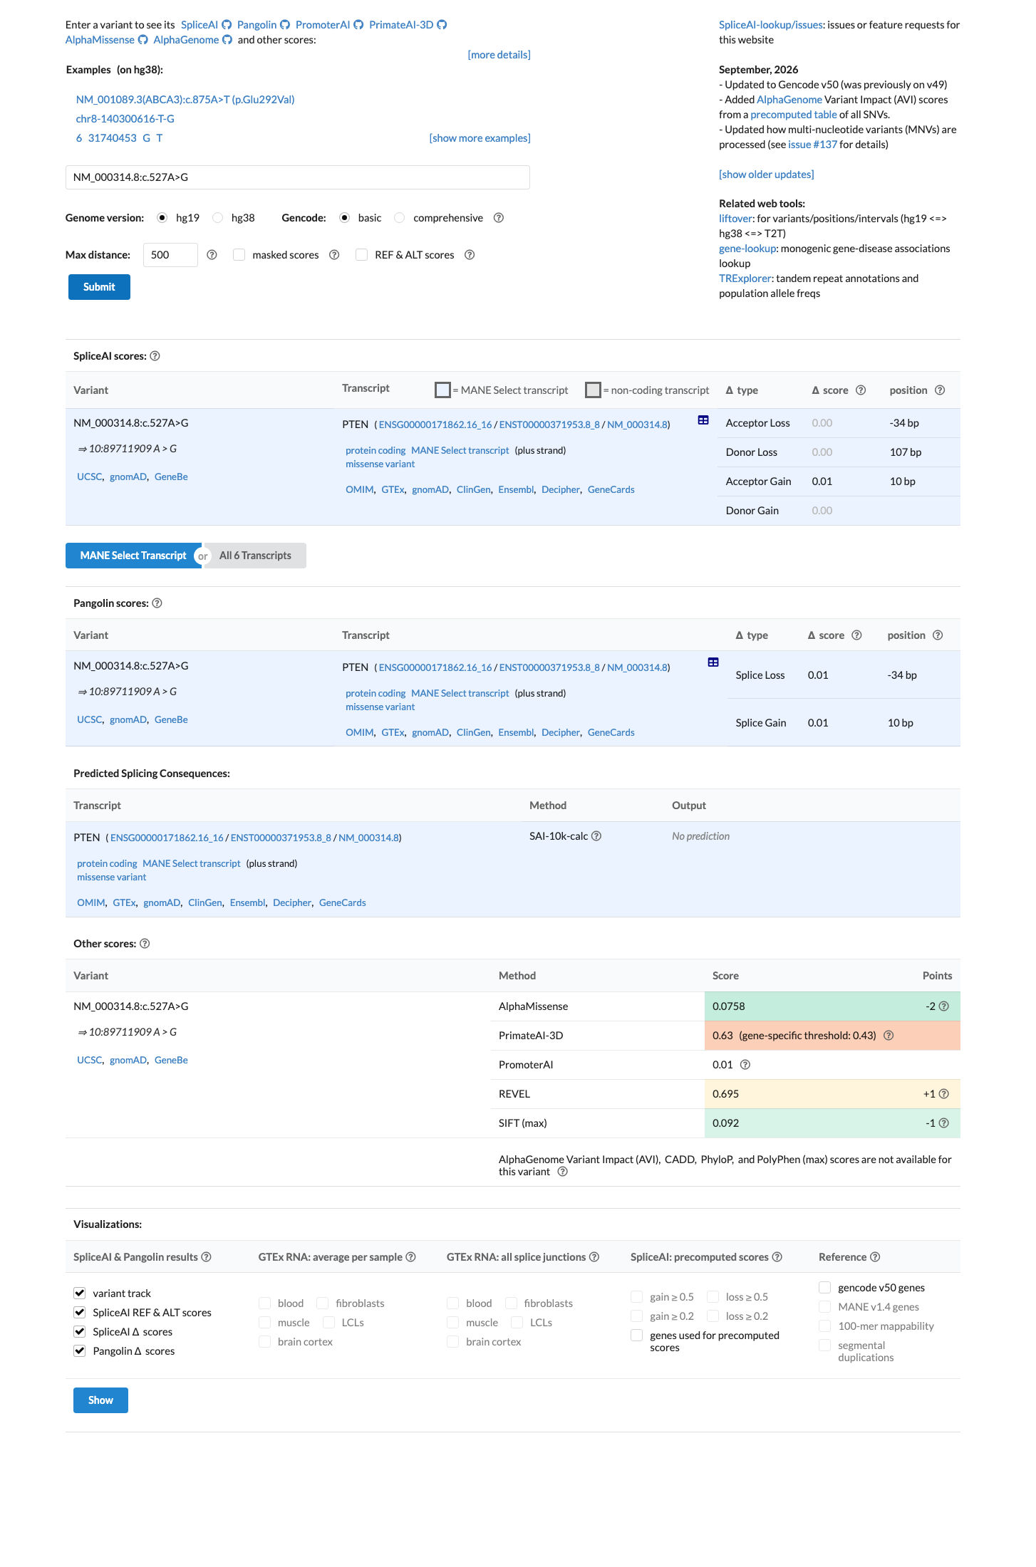1036x1567 pixels.
Task: Select the hg38 genome version radio button
Action: [218, 218]
